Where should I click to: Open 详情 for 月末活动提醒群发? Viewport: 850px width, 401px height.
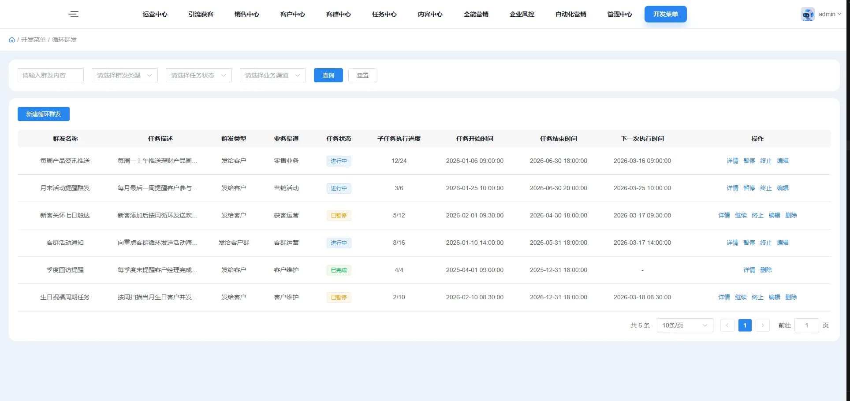pos(732,188)
